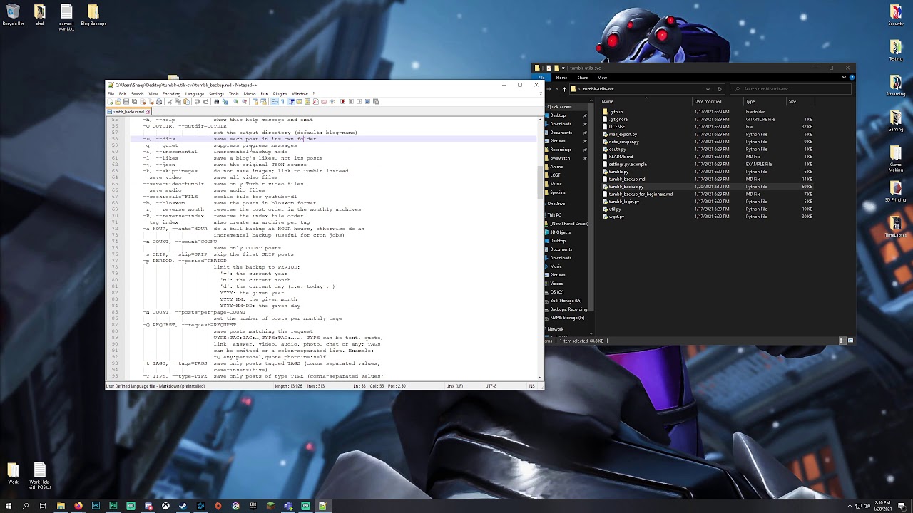This screenshot has width=913, height=513.
Task: Click the Refresh button in Explorer address bar
Action: 719,89
